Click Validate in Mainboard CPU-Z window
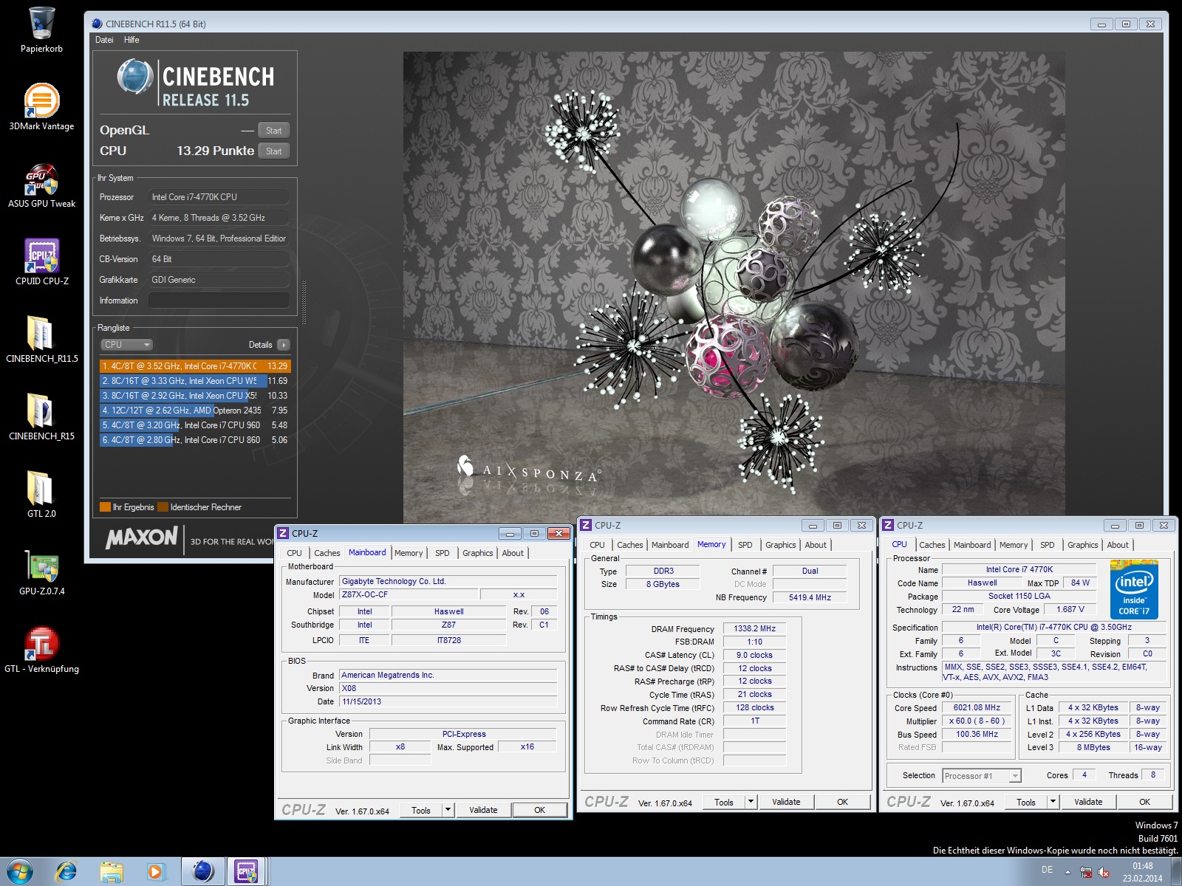Image resolution: width=1182 pixels, height=886 pixels. click(483, 810)
